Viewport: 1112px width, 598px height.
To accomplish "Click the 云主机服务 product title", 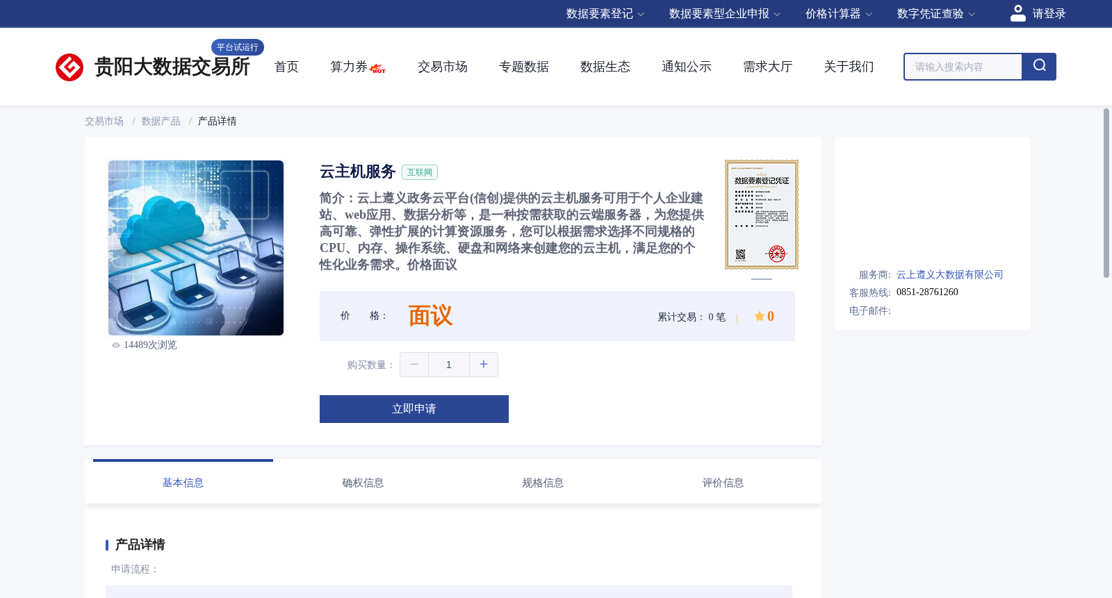I will pyautogui.click(x=358, y=172).
